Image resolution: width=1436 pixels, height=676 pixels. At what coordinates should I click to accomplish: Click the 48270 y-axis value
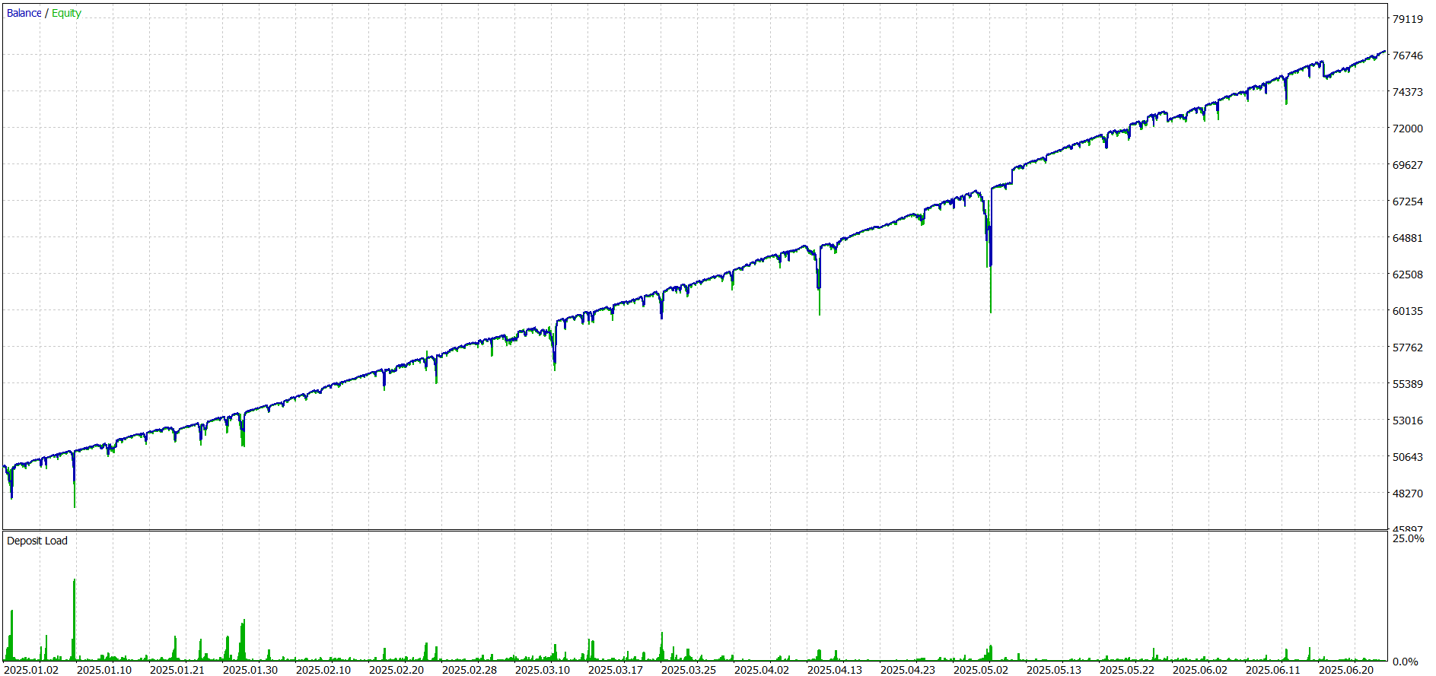coord(1408,494)
